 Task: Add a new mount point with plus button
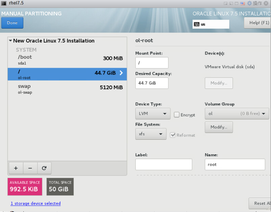(16, 168)
